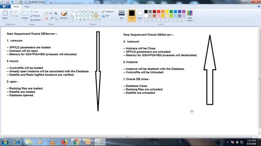Choose the Right triangle shape
Screen dimensions: 261x146
[x=73, y=16]
